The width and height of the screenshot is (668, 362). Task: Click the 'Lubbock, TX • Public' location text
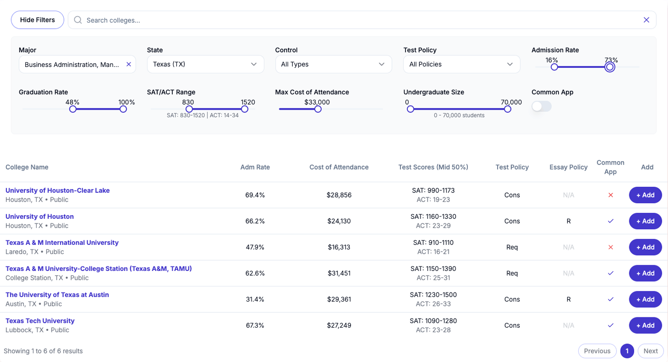coord(37,330)
